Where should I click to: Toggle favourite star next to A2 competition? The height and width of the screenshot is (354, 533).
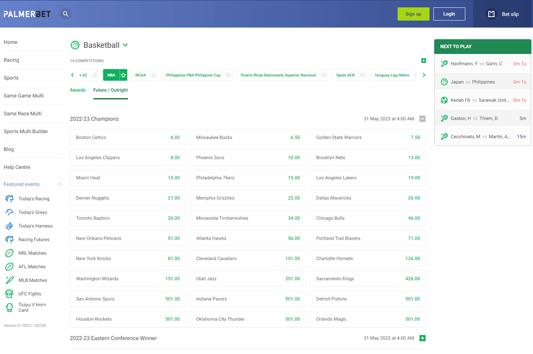(x=95, y=75)
